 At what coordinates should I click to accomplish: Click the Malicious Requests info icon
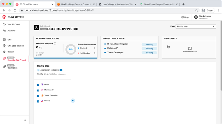pos(55,43)
